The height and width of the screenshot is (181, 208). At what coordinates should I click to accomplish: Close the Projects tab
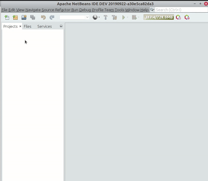click(20, 26)
